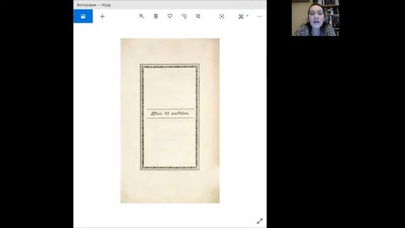Open the collection view via blue image icon
The height and width of the screenshot is (228, 405).
83,16
